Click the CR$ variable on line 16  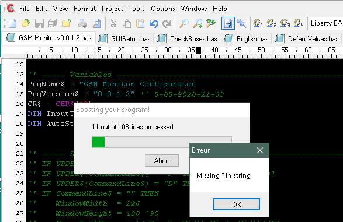tap(34, 104)
